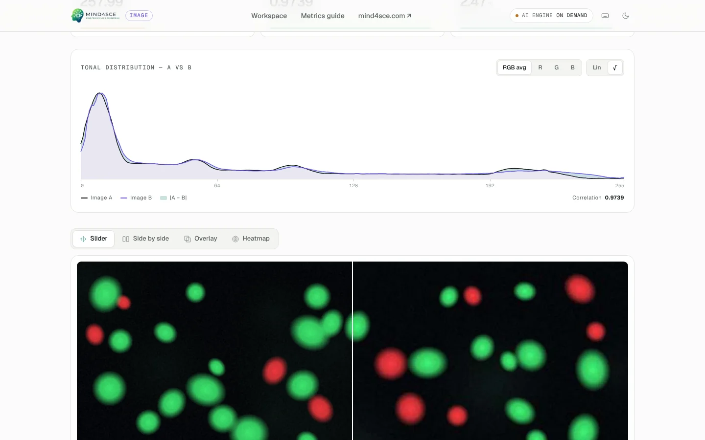Switch histogram to square-root scale

615,67
